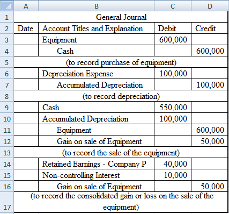Select row 8 header
This screenshot has height=214, width=229.
coord(7,96)
